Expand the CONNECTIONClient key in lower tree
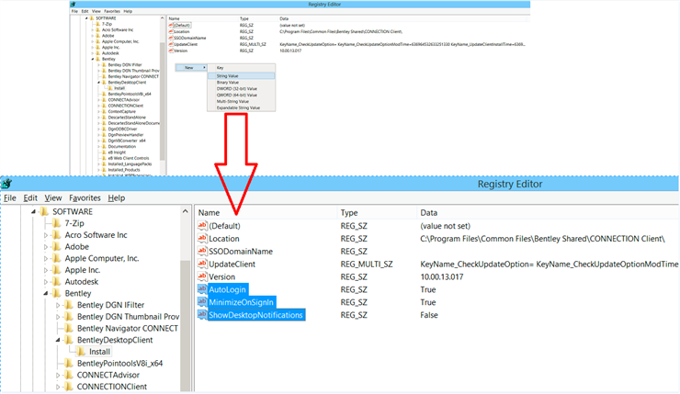 (x=58, y=387)
